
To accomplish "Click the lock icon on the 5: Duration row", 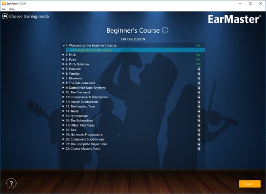I will 199,69.
